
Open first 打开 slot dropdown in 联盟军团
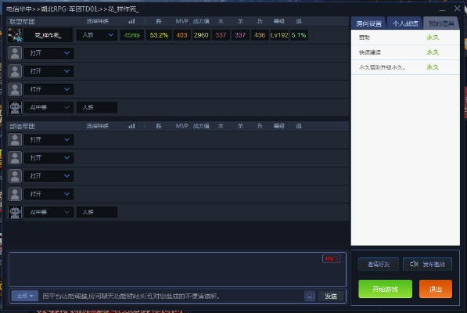point(48,53)
